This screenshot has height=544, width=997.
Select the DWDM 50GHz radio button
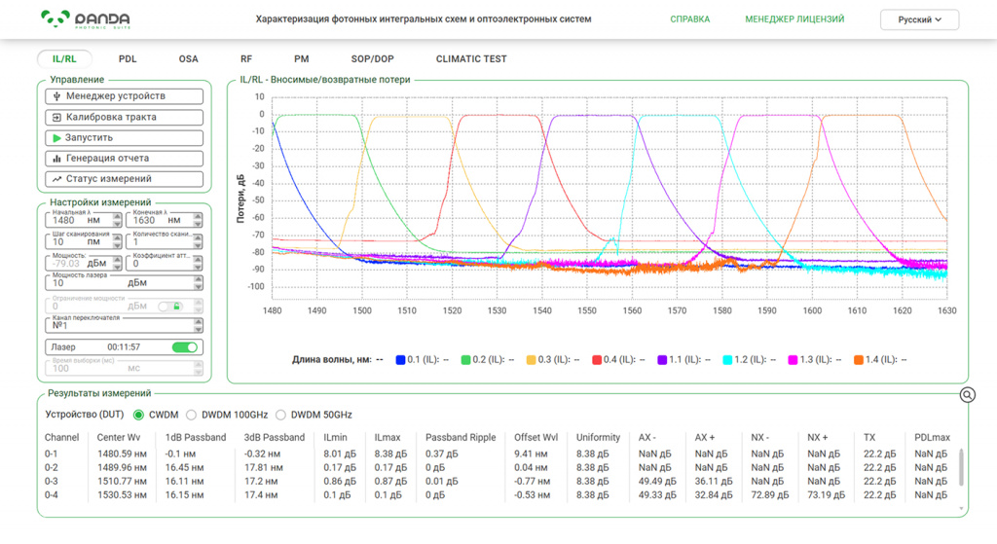[280, 415]
